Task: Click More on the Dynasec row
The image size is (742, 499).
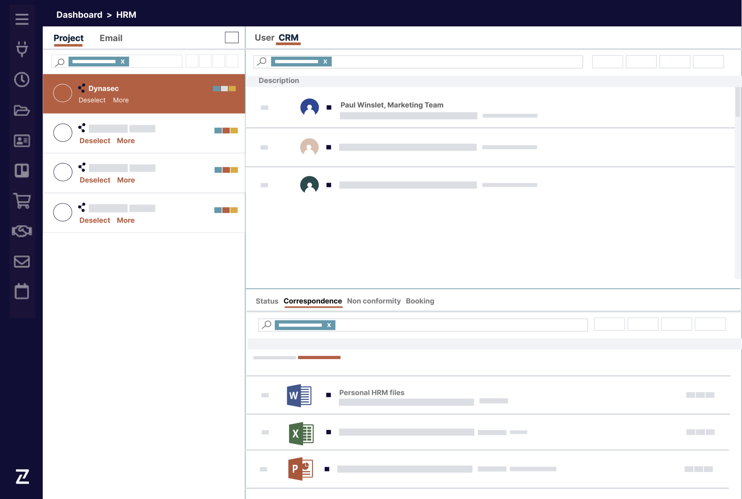Action: click(121, 100)
